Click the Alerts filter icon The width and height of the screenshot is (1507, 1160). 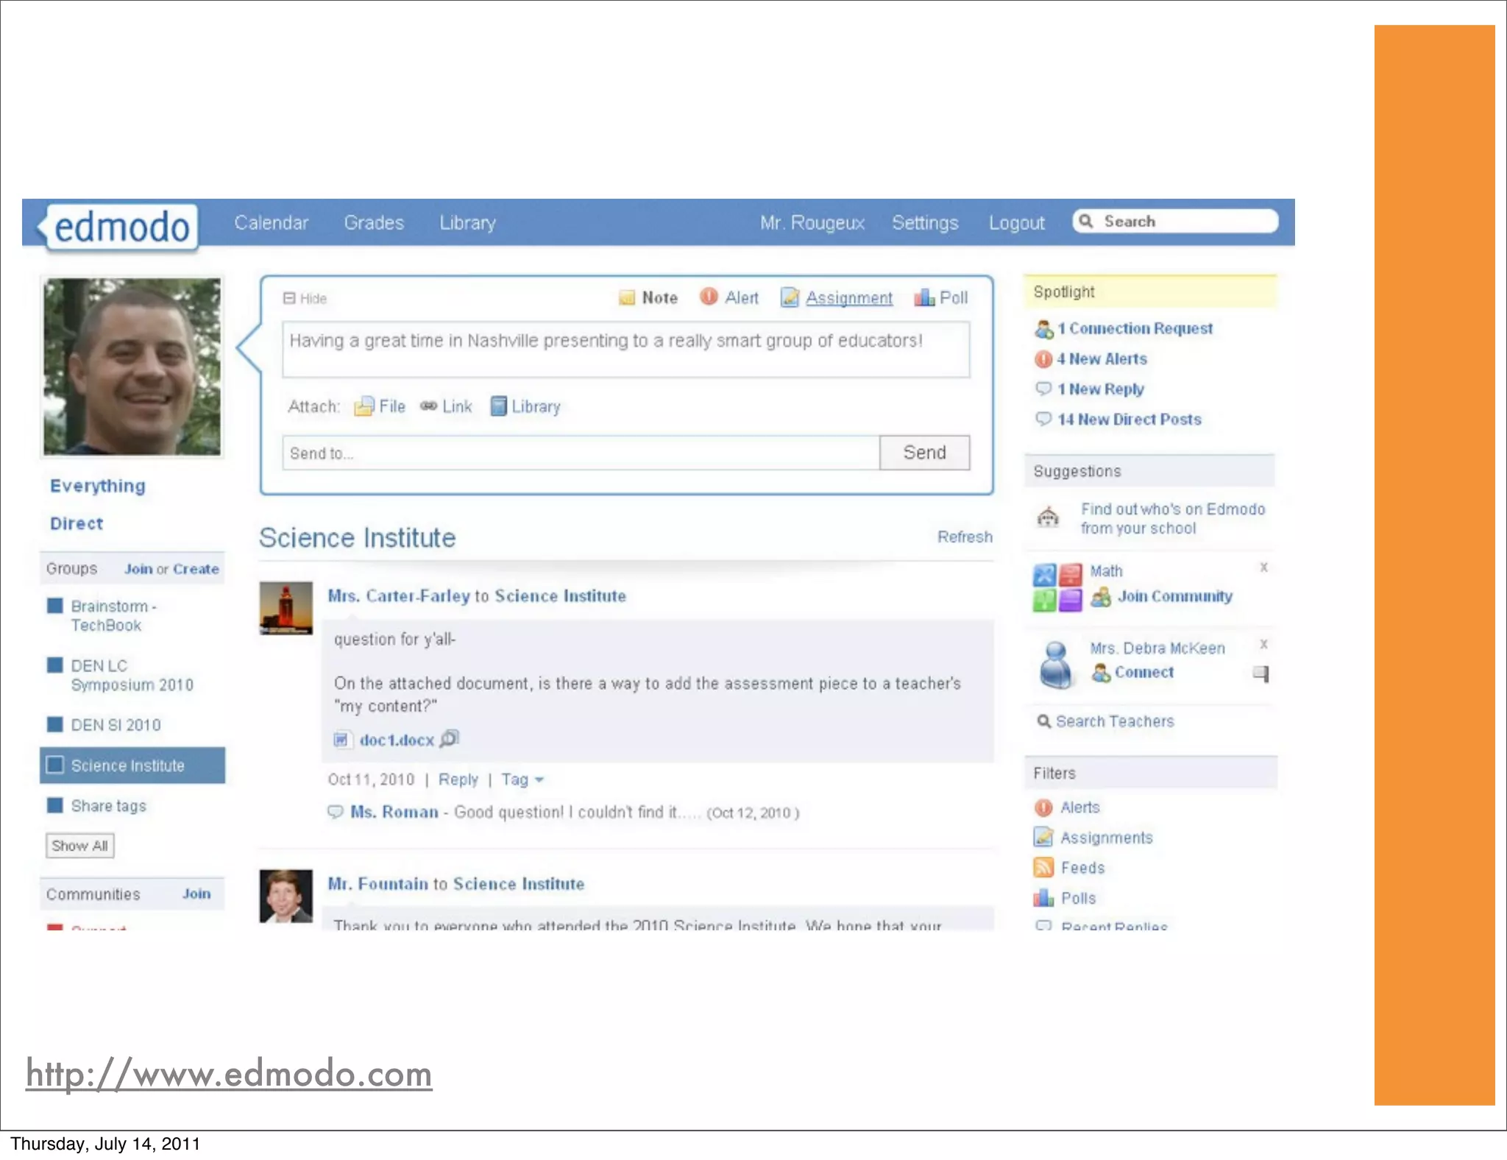click(1043, 807)
